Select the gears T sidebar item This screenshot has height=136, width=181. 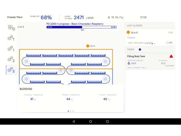[x=11, y=38]
